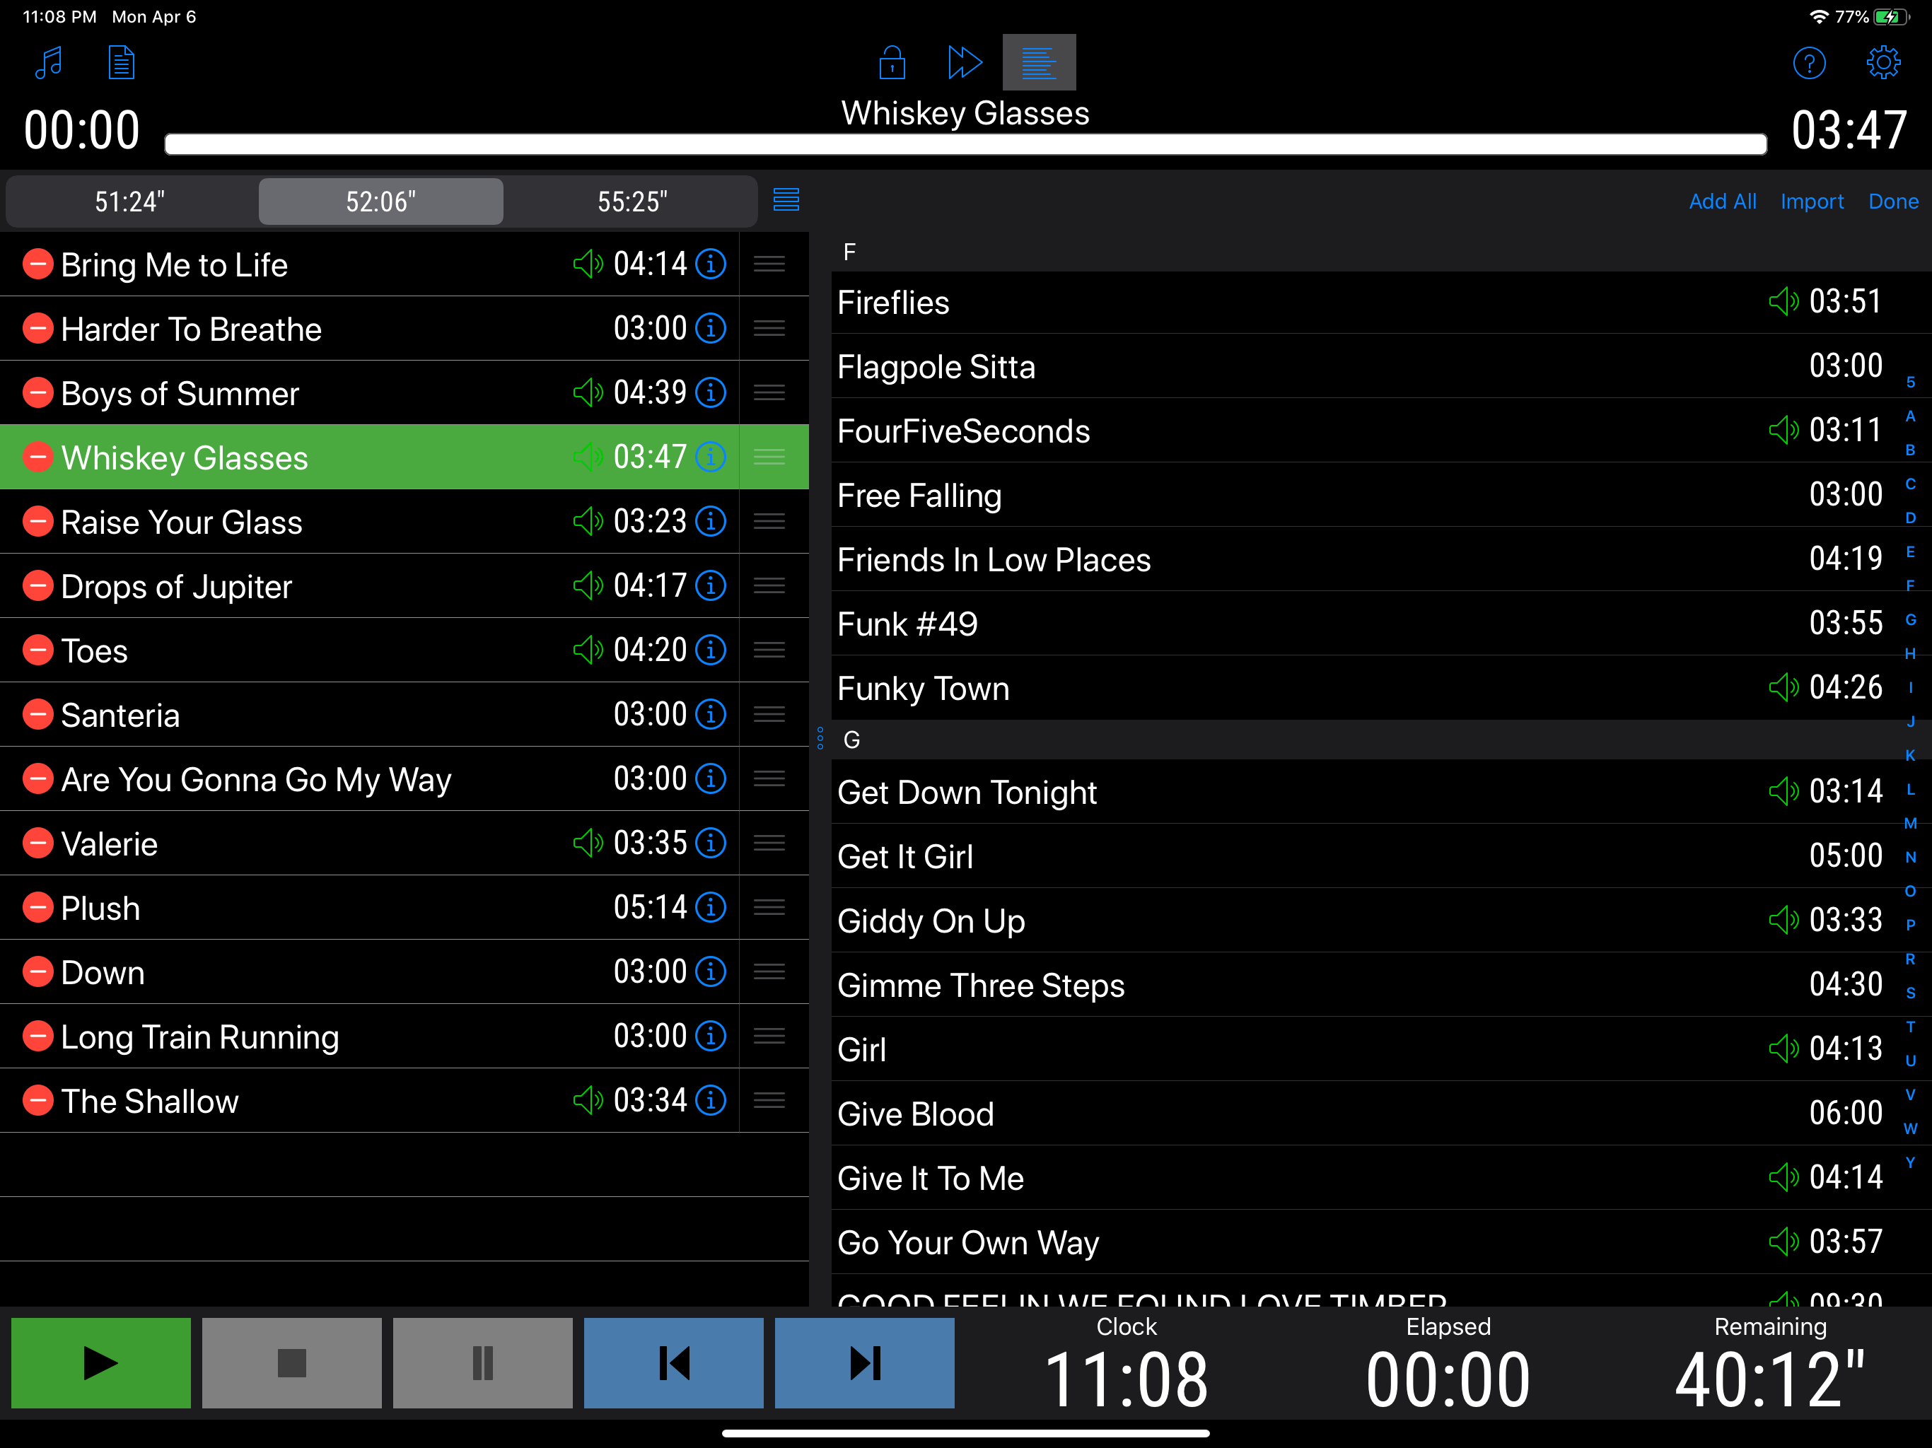The image size is (1932, 1448).
Task: Toggle the lyrics text view icon
Action: (1039, 62)
